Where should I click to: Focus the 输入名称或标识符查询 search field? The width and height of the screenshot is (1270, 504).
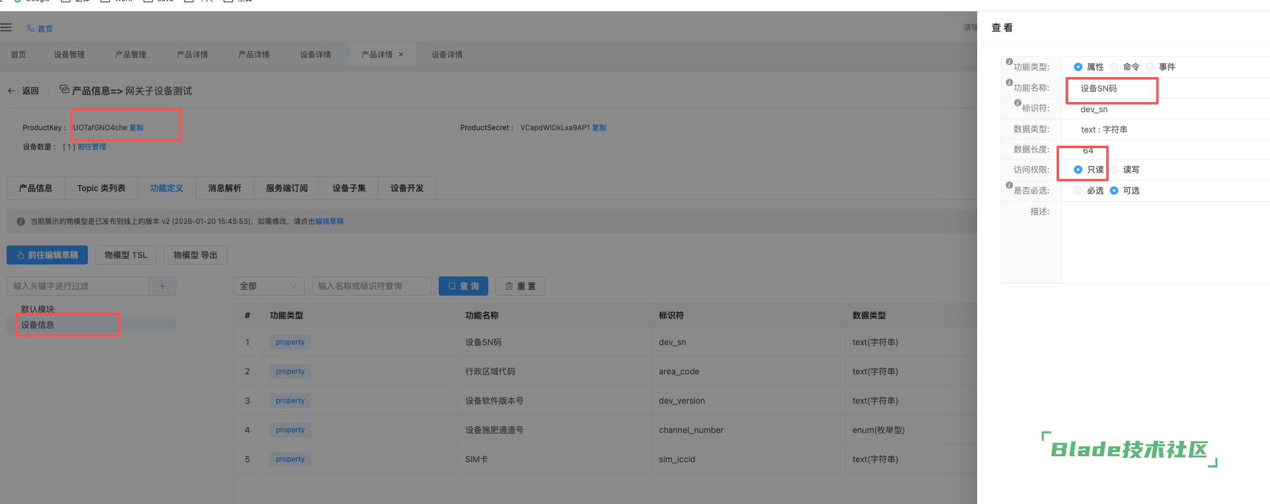tap(371, 286)
